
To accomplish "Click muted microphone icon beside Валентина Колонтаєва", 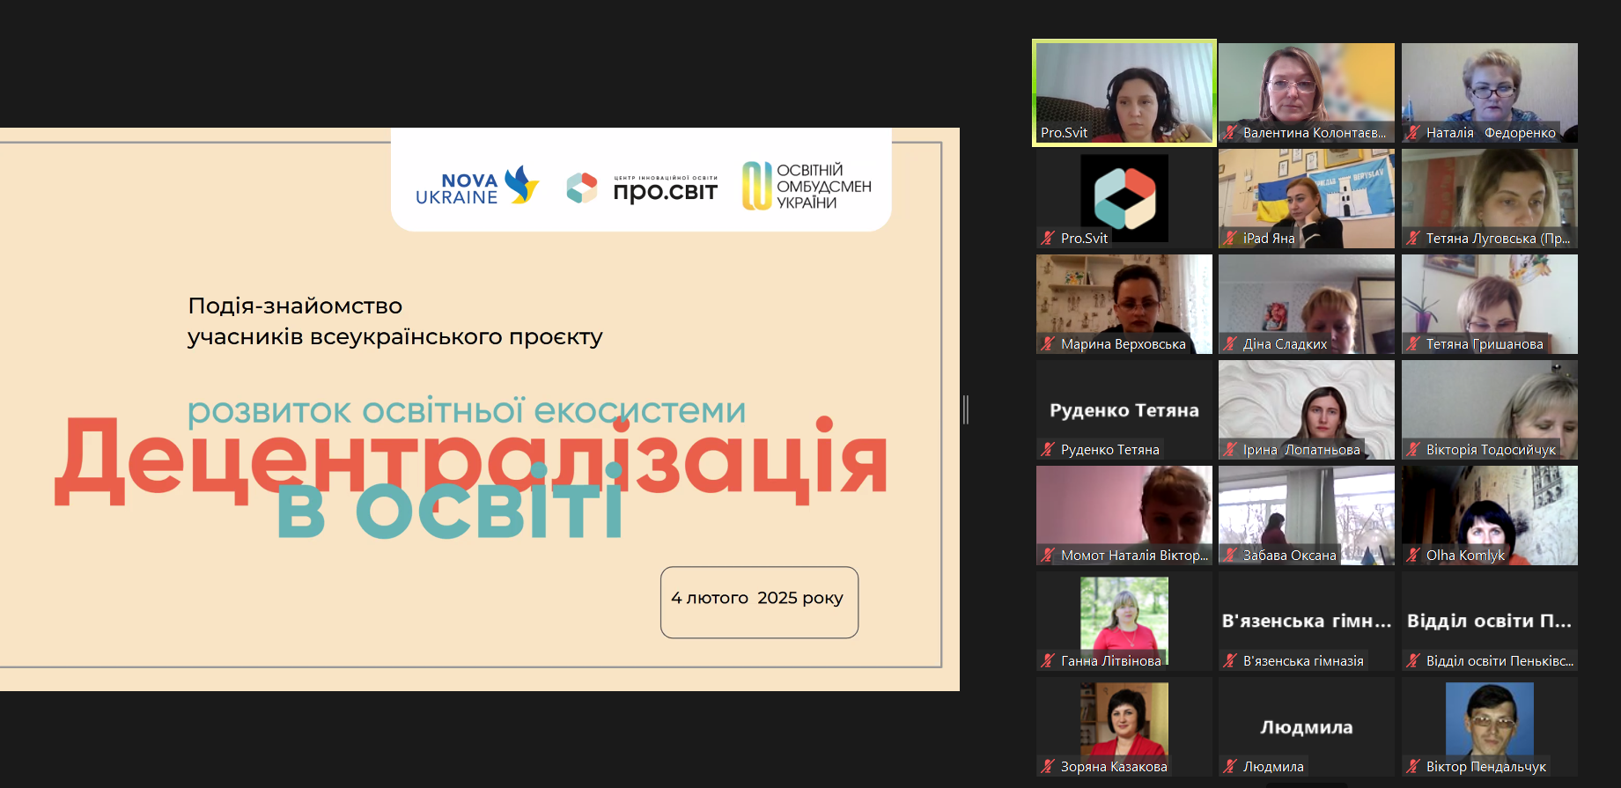I will [1230, 133].
